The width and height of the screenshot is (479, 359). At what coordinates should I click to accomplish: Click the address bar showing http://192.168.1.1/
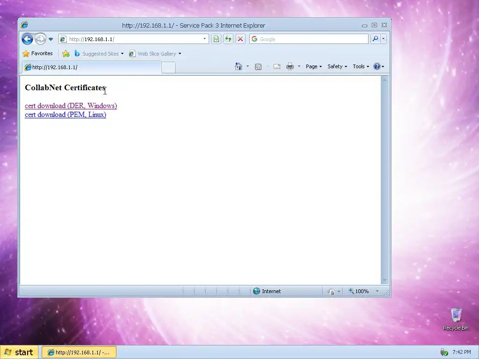(x=133, y=39)
